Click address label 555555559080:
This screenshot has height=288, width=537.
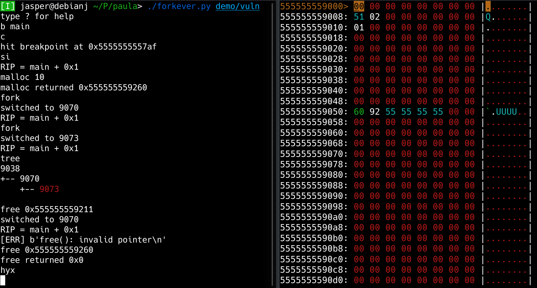pos(314,175)
